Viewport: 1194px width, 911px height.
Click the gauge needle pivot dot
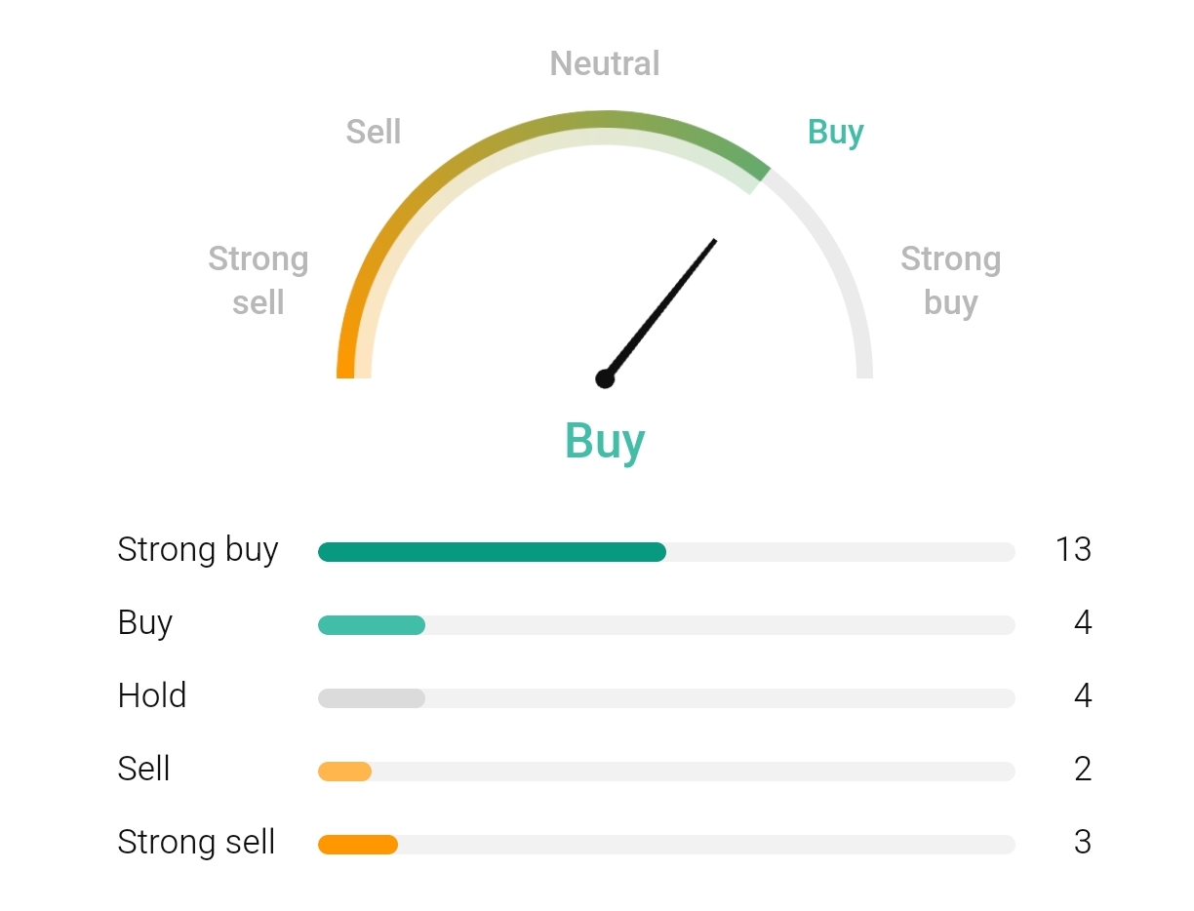[605, 378]
